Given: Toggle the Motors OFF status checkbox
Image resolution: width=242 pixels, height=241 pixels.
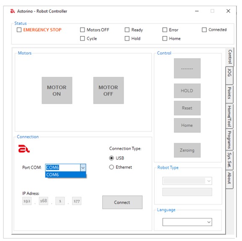Looking at the screenshot, I should tap(83, 30).
